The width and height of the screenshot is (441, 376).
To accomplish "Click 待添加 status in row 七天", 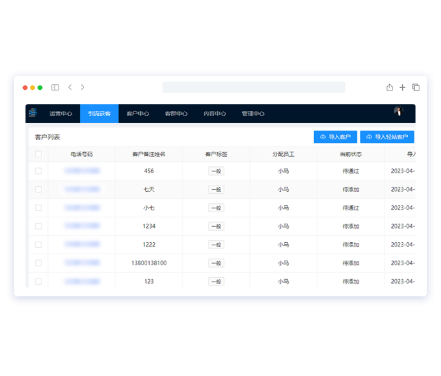I will click(351, 189).
